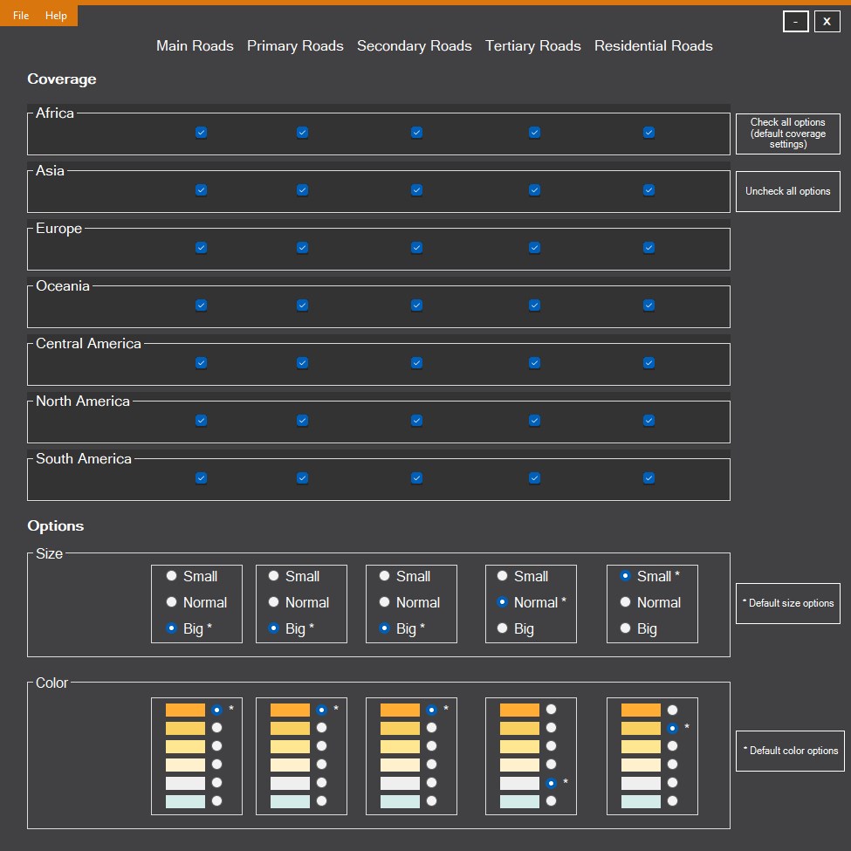This screenshot has width=851, height=851.
Task: Restore default size options
Action: [x=787, y=603]
